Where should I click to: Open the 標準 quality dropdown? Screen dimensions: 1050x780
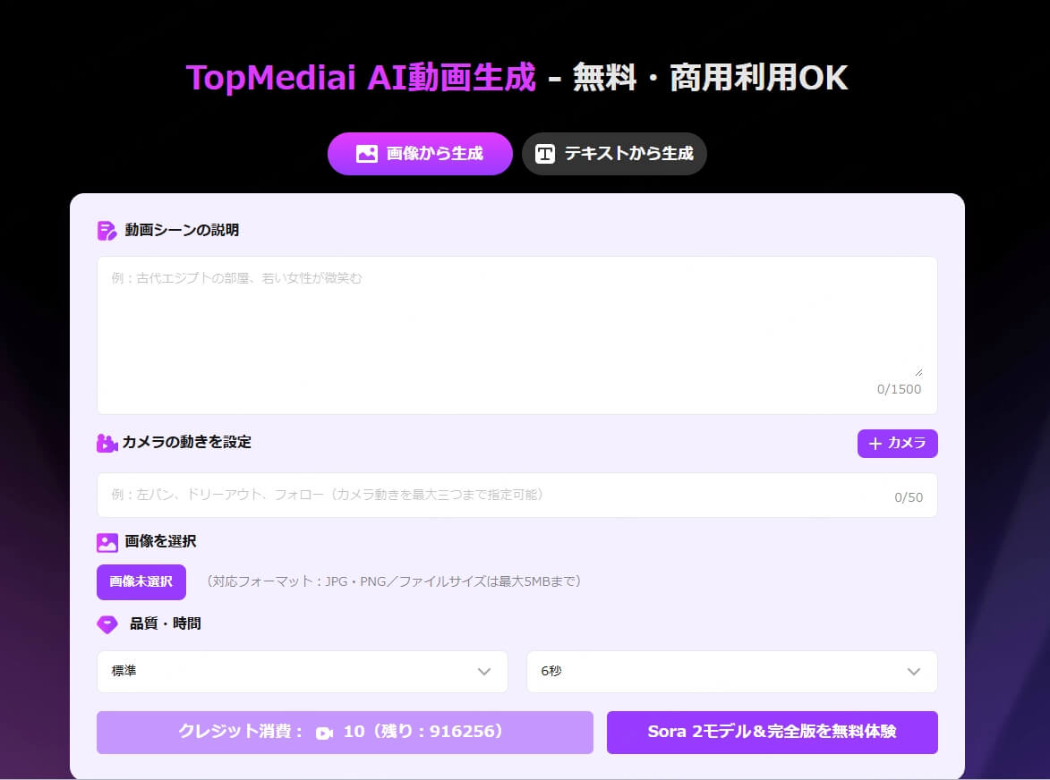point(302,671)
